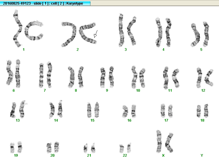Screen dimensions: 219x168
Task: Click the chromosome 17 pair image
Action: (167, 111)
